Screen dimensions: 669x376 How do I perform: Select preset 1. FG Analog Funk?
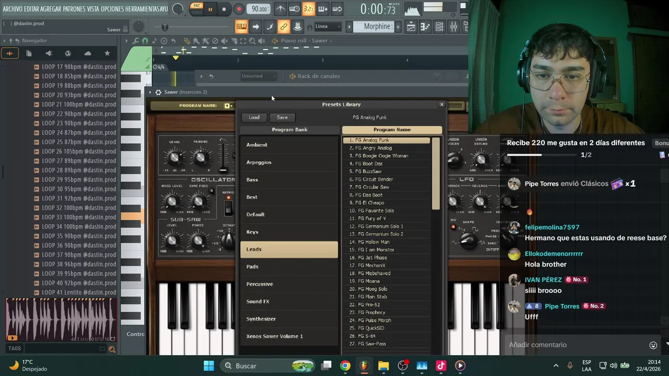[x=386, y=140]
